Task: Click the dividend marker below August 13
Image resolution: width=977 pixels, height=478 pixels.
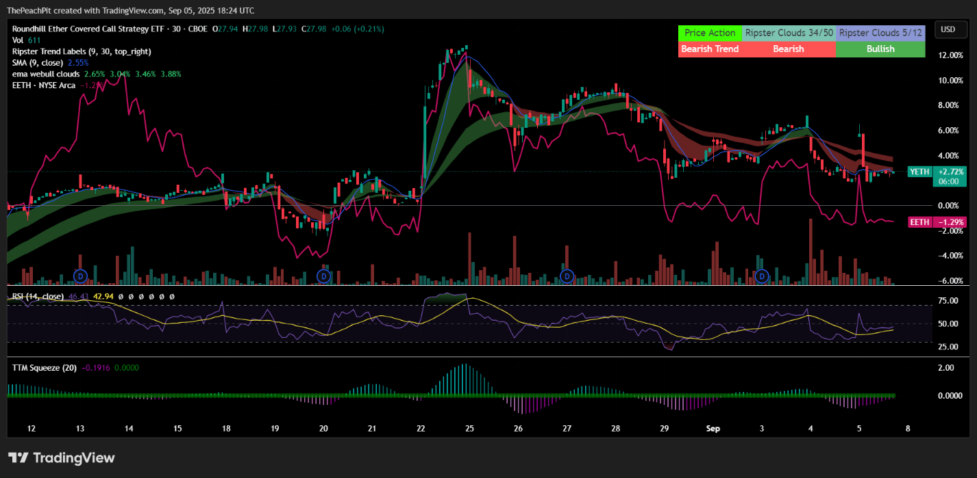Action: point(79,276)
